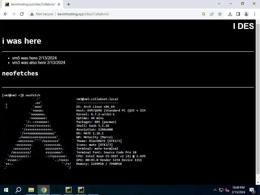Viewport: 260px width, 195px height.
Task: Click the "Kernel: 6.7.2-arch1-1" line
Action: 95,114
